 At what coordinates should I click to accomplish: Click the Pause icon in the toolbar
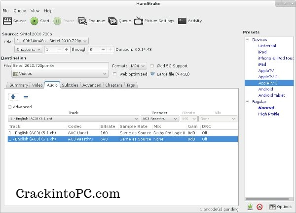coord(57,21)
